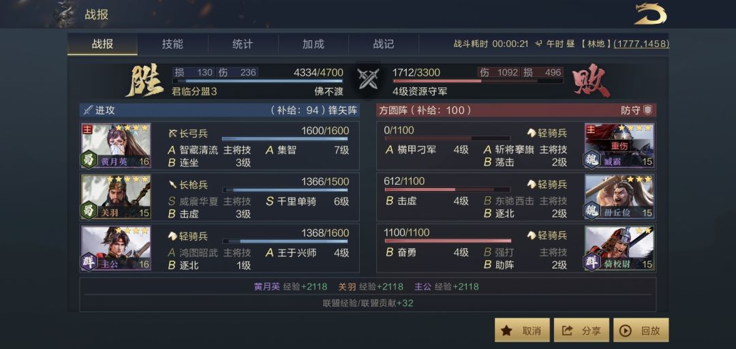This screenshot has height=349, width=736.
Task: Open the 统计 tab
Action: coord(243,44)
